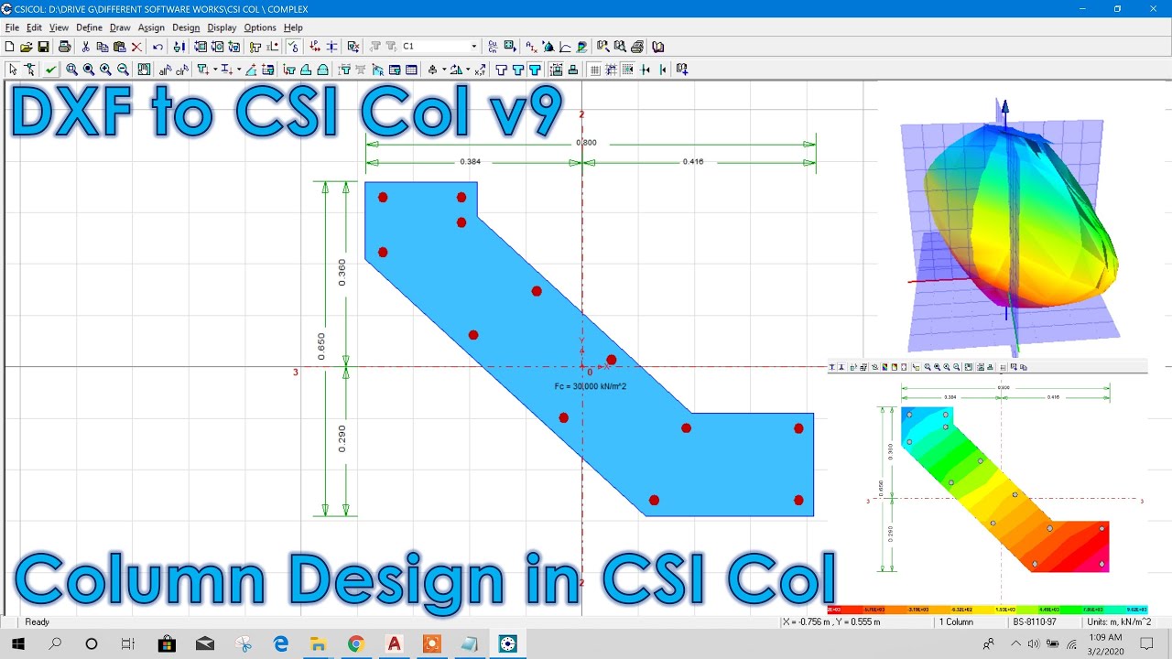Select the Zoom In magnifier tool

(105, 70)
